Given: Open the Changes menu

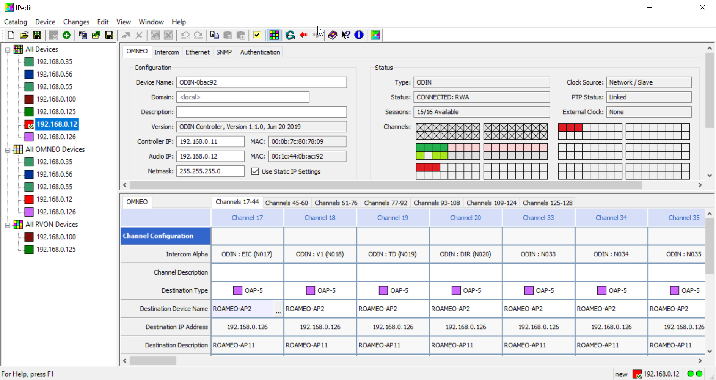Looking at the screenshot, I should [x=76, y=22].
